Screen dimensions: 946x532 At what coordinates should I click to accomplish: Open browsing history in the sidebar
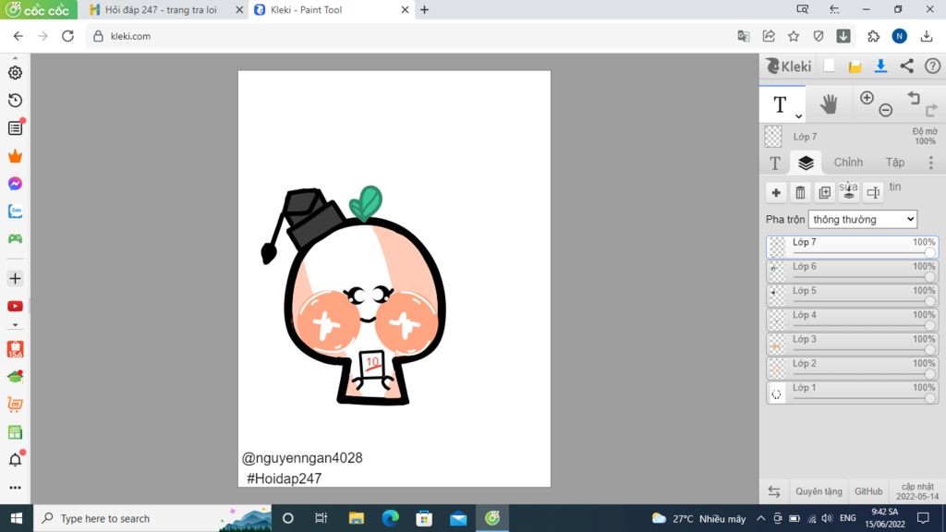(15, 100)
